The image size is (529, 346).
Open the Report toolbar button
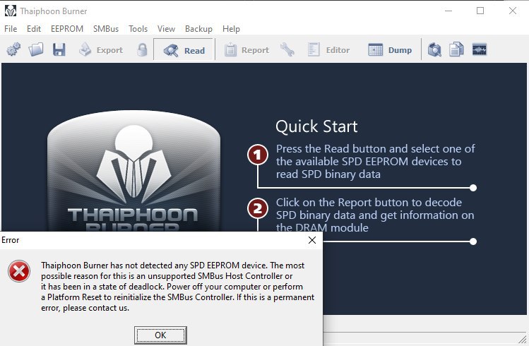coord(246,50)
